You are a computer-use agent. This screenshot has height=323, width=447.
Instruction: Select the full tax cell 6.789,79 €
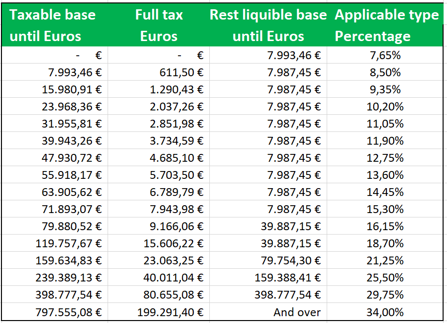click(159, 192)
